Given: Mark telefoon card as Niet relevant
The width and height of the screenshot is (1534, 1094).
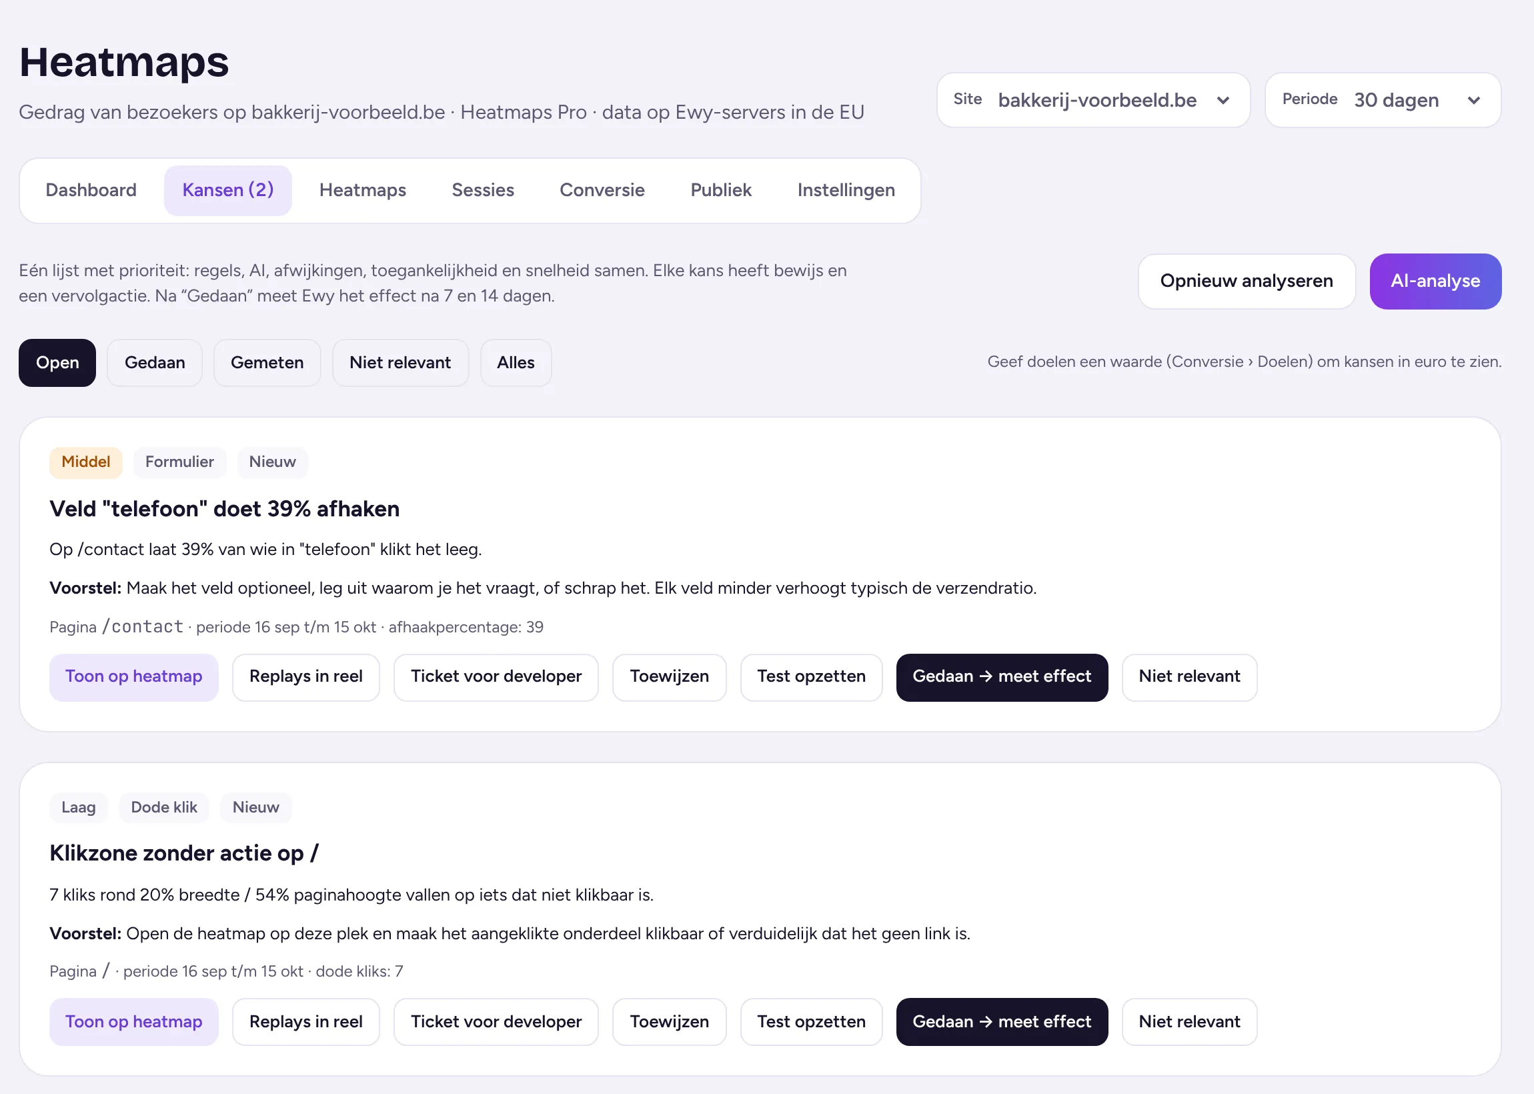Looking at the screenshot, I should click(x=1189, y=677).
